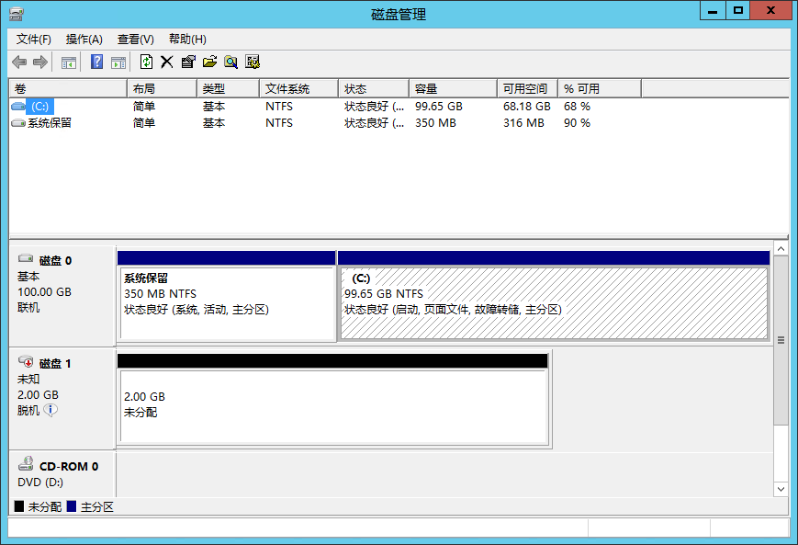Click the CD-ROM 0 drive icon
This screenshot has width=798, height=545.
pos(26,463)
